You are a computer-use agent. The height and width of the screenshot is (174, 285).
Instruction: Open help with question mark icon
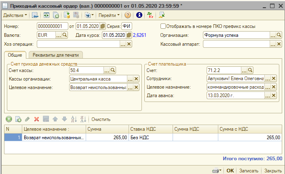128,15
